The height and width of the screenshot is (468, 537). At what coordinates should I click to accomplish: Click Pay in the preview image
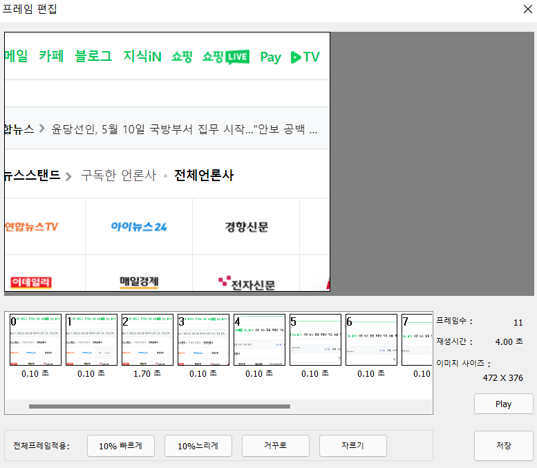[x=270, y=57]
